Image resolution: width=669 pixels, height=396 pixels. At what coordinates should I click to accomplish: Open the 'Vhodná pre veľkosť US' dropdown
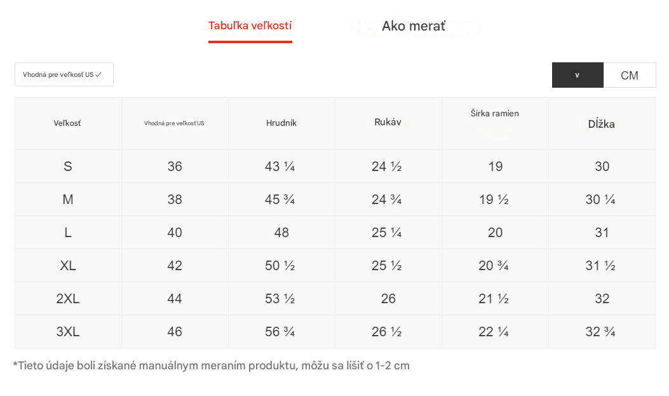tap(64, 74)
